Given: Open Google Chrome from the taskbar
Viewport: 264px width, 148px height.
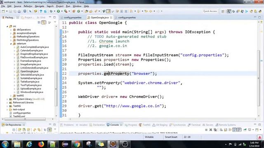Looking at the screenshot, I should pos(77,144).
